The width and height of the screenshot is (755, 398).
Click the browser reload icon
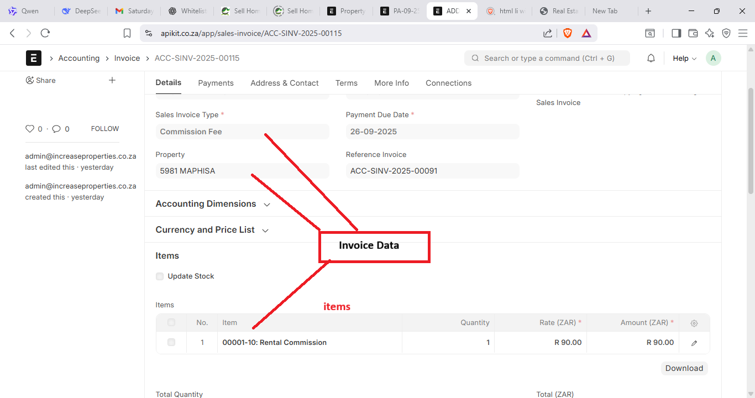[45, 33]
